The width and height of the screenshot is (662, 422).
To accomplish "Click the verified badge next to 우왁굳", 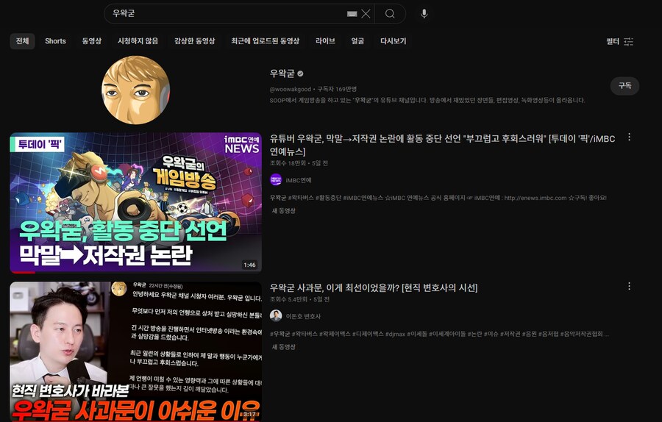I will (300, 74).
